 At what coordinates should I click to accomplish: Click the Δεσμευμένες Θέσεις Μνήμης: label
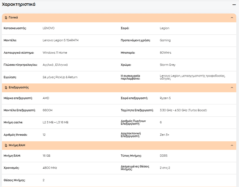coord(135,168)
